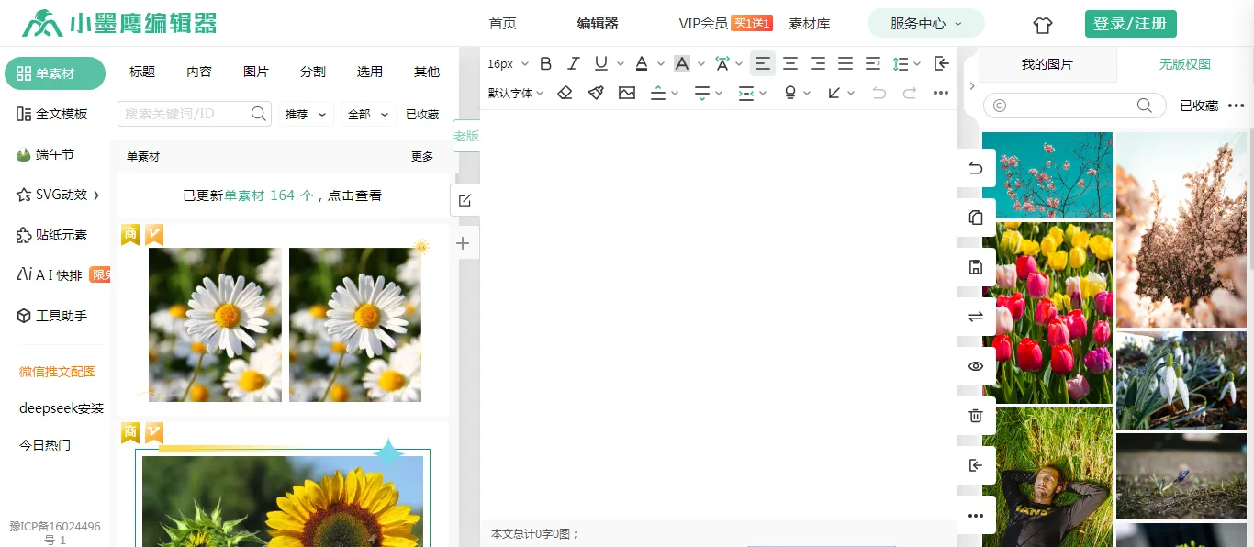Screen dimensions: 1254x547
Task: Expand the 服务中心 dropdown
Action: coord(926,24)
